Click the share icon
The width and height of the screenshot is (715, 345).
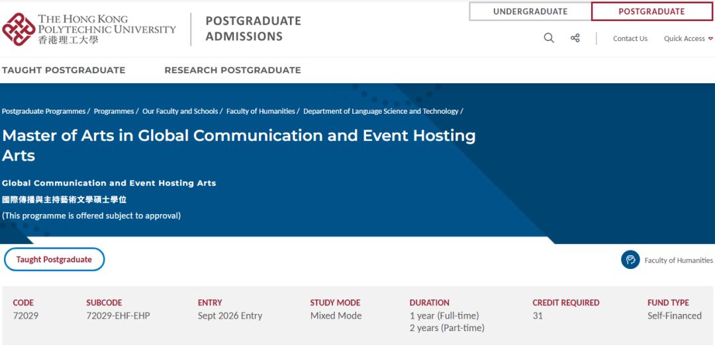click(x=575, y=38)
